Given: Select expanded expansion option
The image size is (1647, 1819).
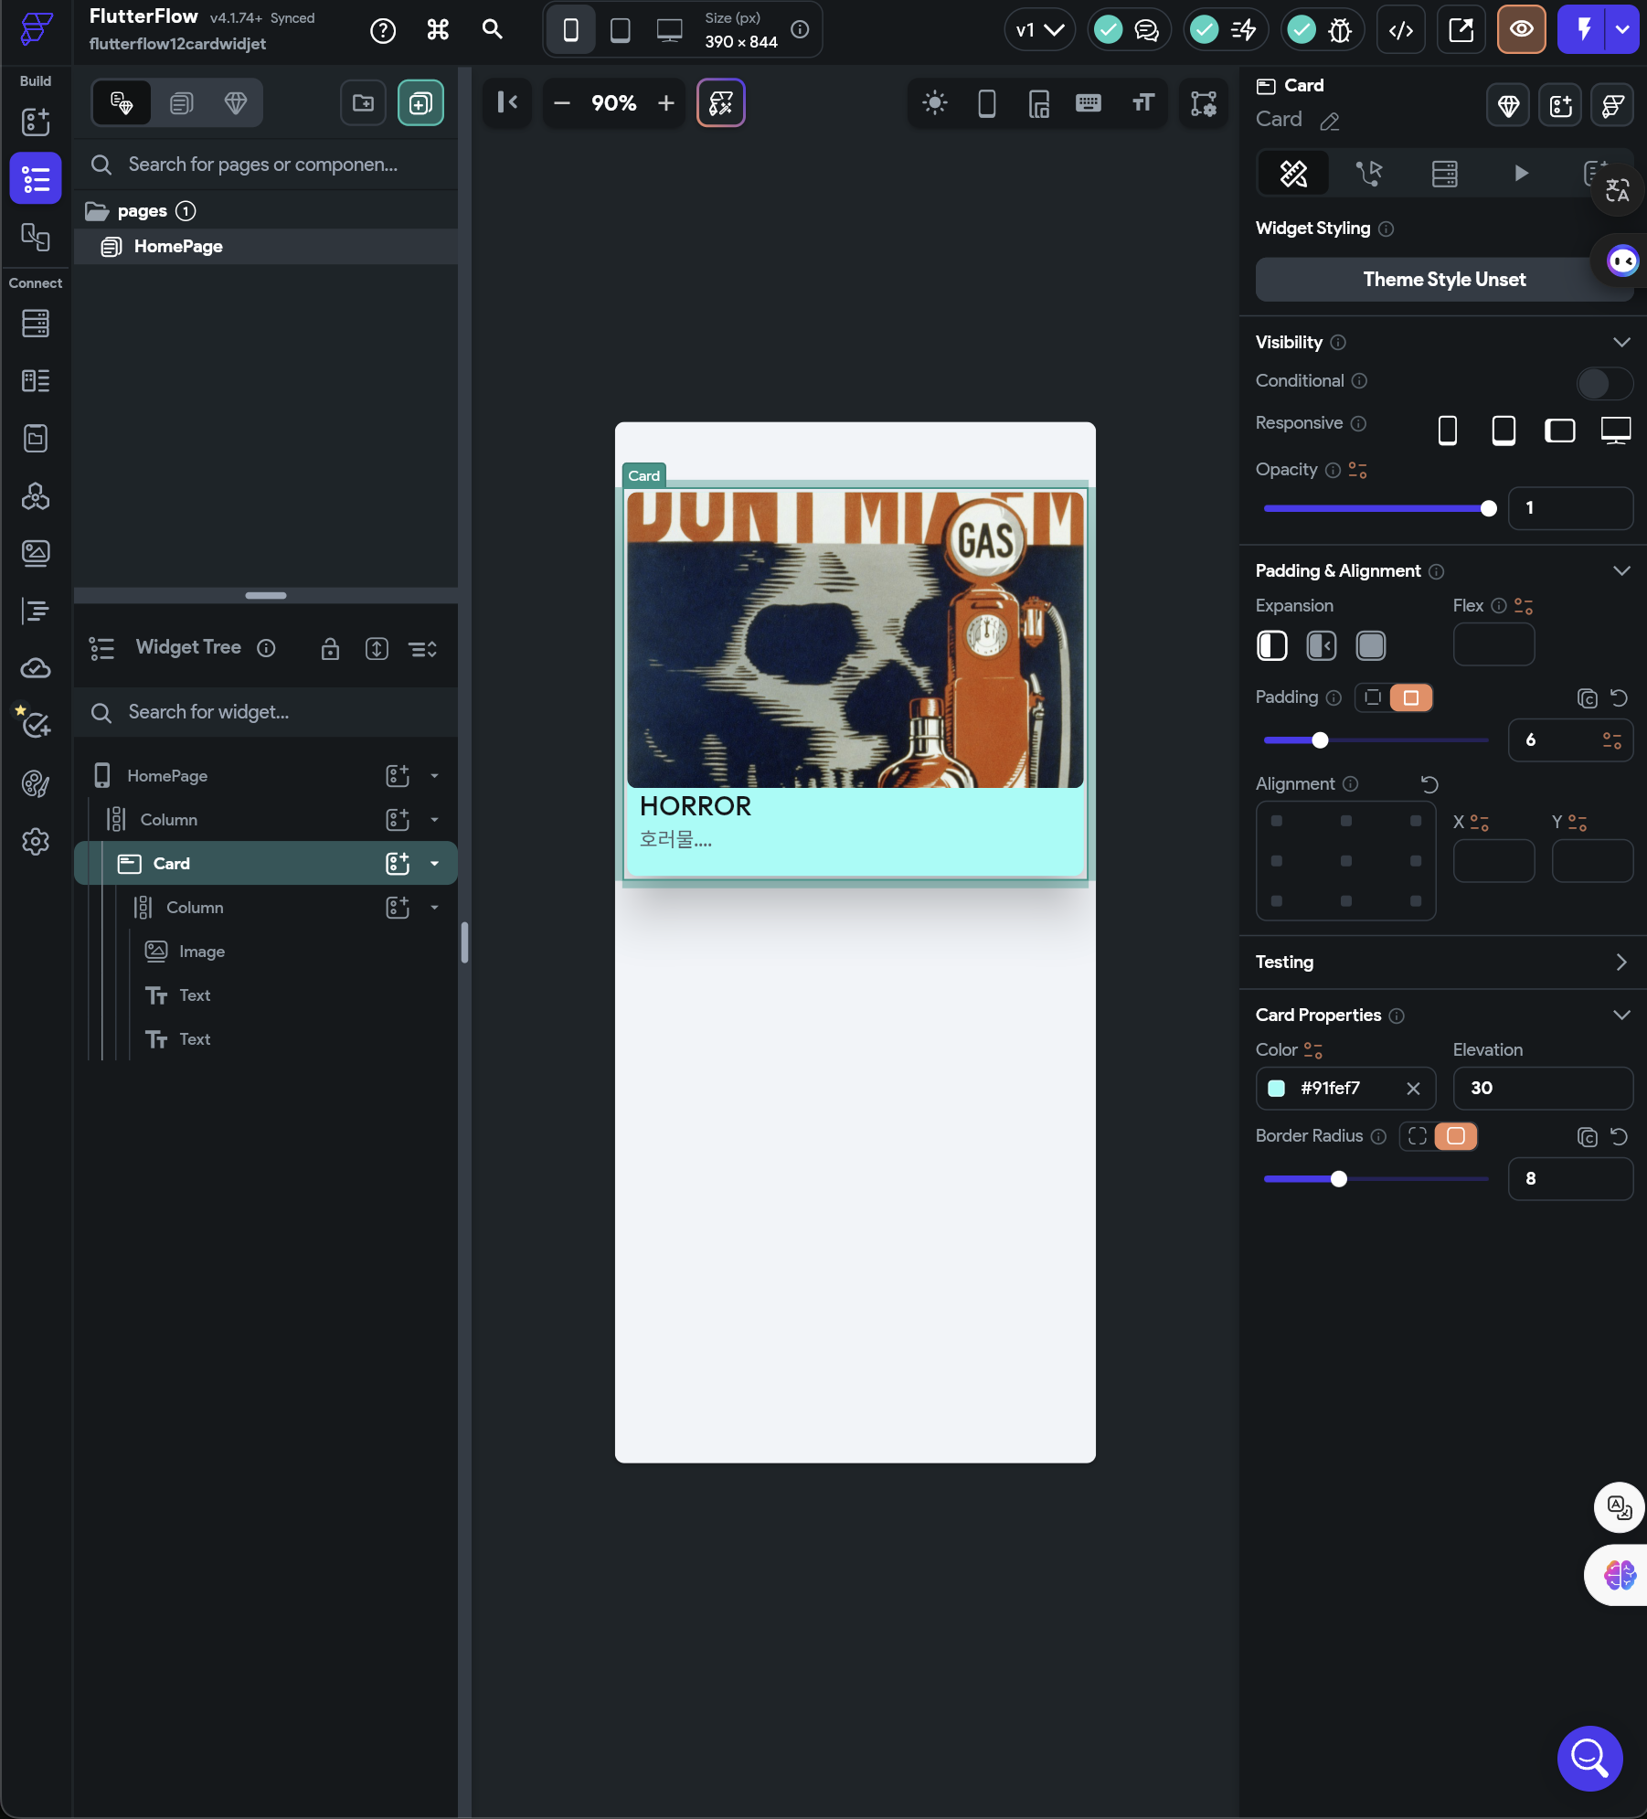Looking at the screenshot, I should tap(1371, 646).
